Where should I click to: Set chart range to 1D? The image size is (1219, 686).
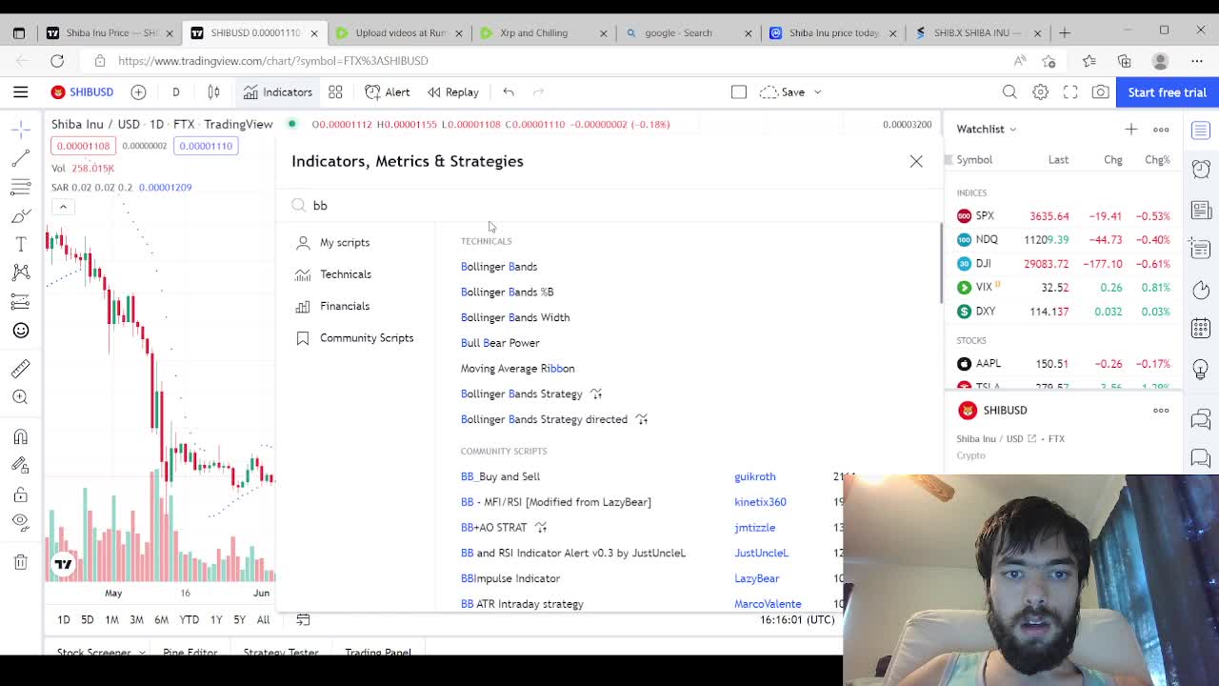point(63,620)
